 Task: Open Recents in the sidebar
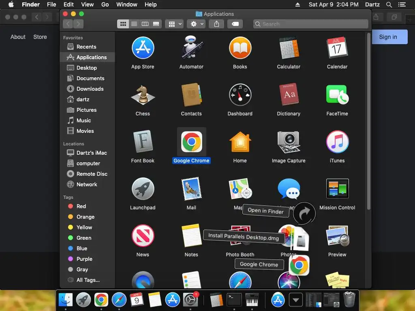point(88,47)
